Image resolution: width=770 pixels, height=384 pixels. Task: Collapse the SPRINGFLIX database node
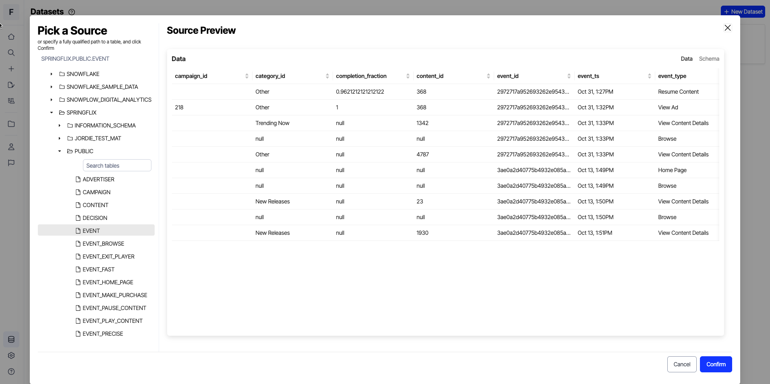pos(52,113)
